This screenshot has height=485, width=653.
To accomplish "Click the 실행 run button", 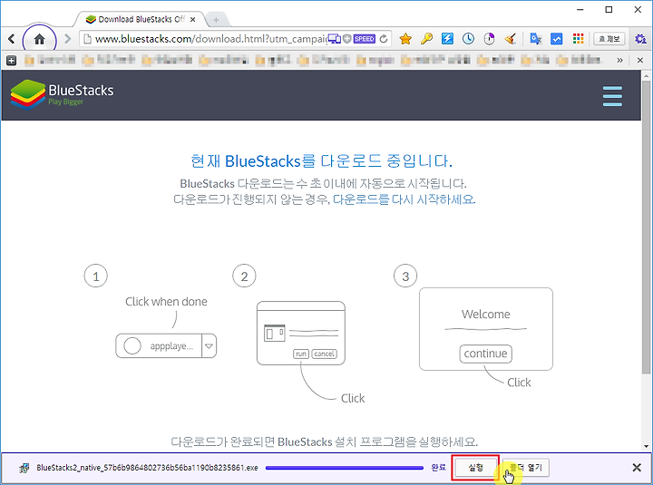I will (x=475, y=468).
